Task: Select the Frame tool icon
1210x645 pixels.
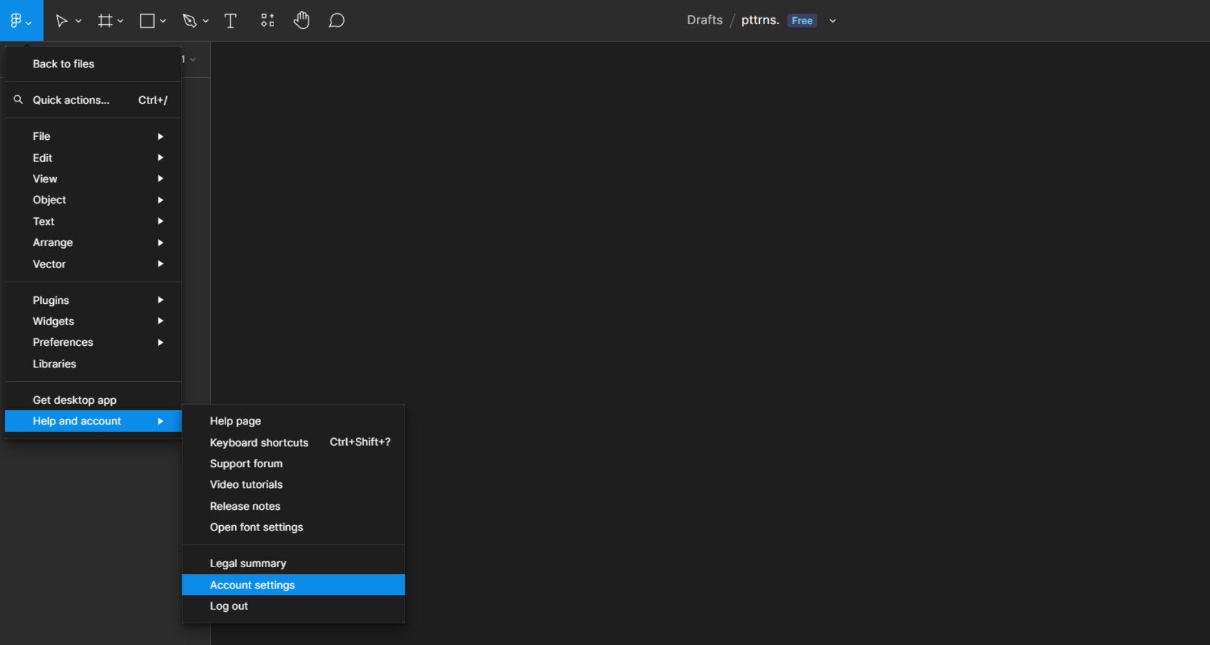Action: point(105,21)
